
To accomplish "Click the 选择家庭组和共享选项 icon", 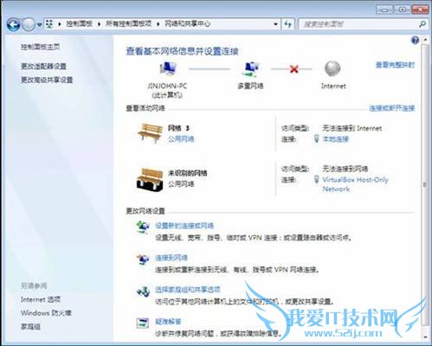I will coord(143,292).
